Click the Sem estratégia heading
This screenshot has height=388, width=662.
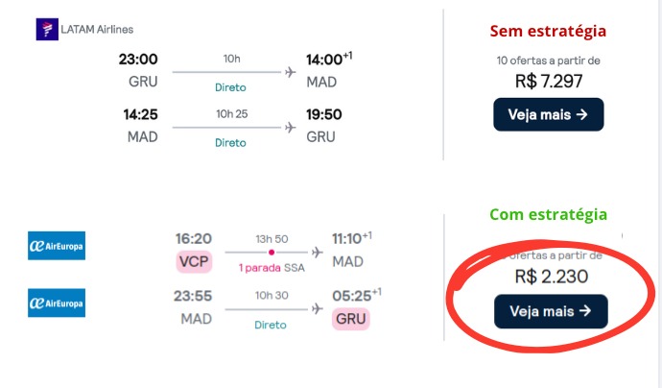pyautogui.click(x=548, y=32)
